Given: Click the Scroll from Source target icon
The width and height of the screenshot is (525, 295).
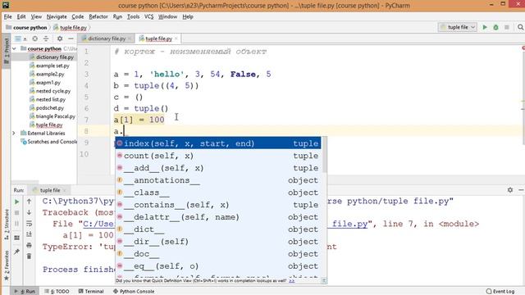Looking at the screenshot, I should (x=34, y=39).
